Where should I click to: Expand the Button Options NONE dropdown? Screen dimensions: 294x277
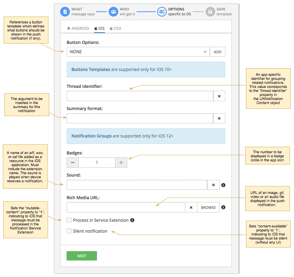point(138,52)
